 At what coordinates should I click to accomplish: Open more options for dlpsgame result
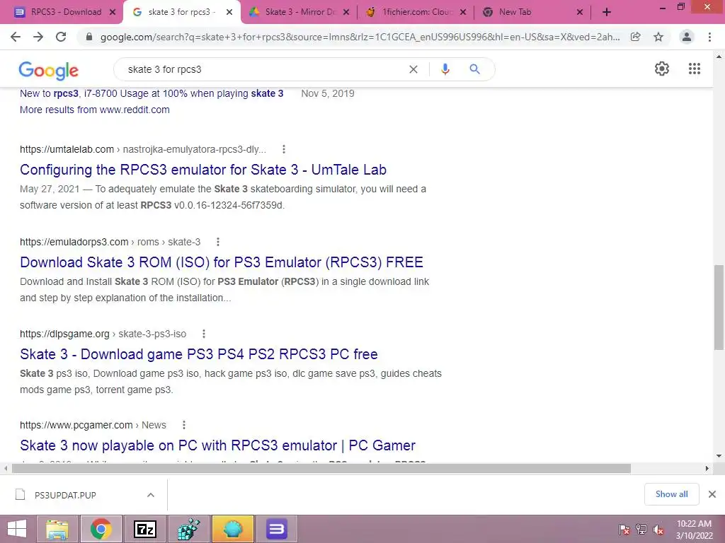pos(203,334)
